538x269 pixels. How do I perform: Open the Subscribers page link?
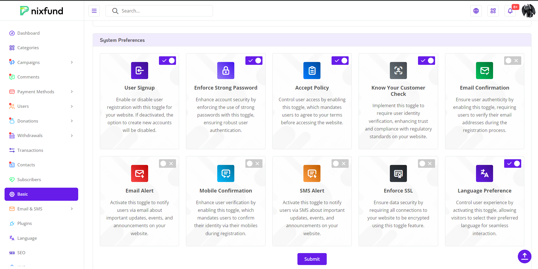pos(29,179)
